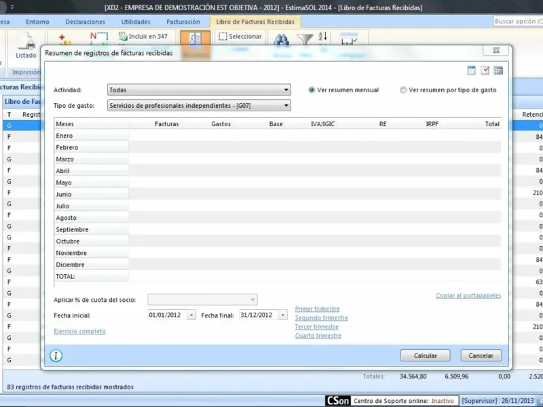Click the configure columns icon in ribbon

(349, 39)
